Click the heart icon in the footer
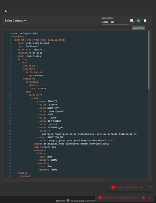The image size is (156, 203). pos(68,201)
